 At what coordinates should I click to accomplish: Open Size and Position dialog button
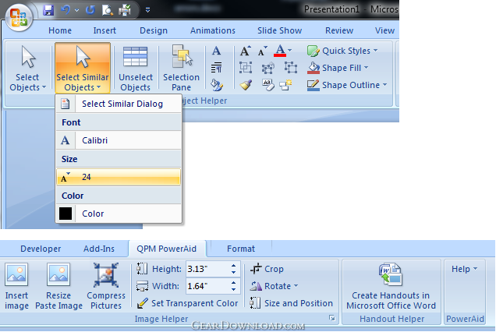291,303
